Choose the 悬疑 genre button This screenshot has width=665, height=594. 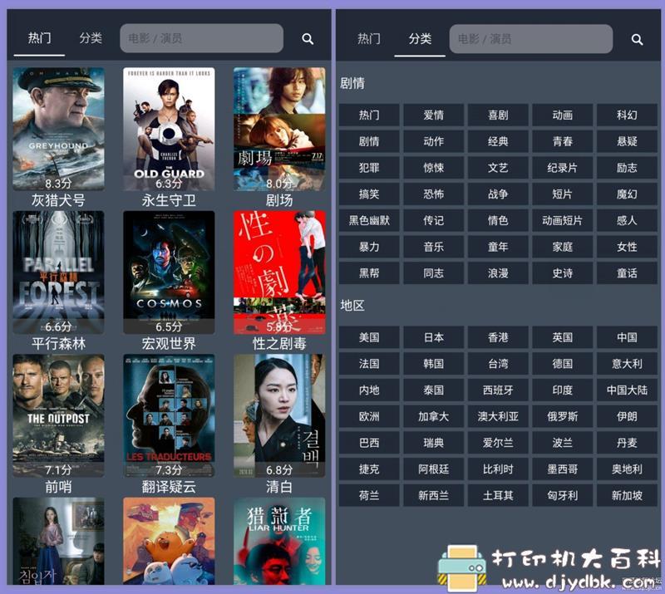627,141
